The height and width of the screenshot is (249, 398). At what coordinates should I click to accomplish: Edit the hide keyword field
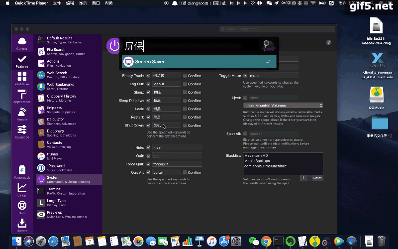pyautogui.click(x=177, y=147)
